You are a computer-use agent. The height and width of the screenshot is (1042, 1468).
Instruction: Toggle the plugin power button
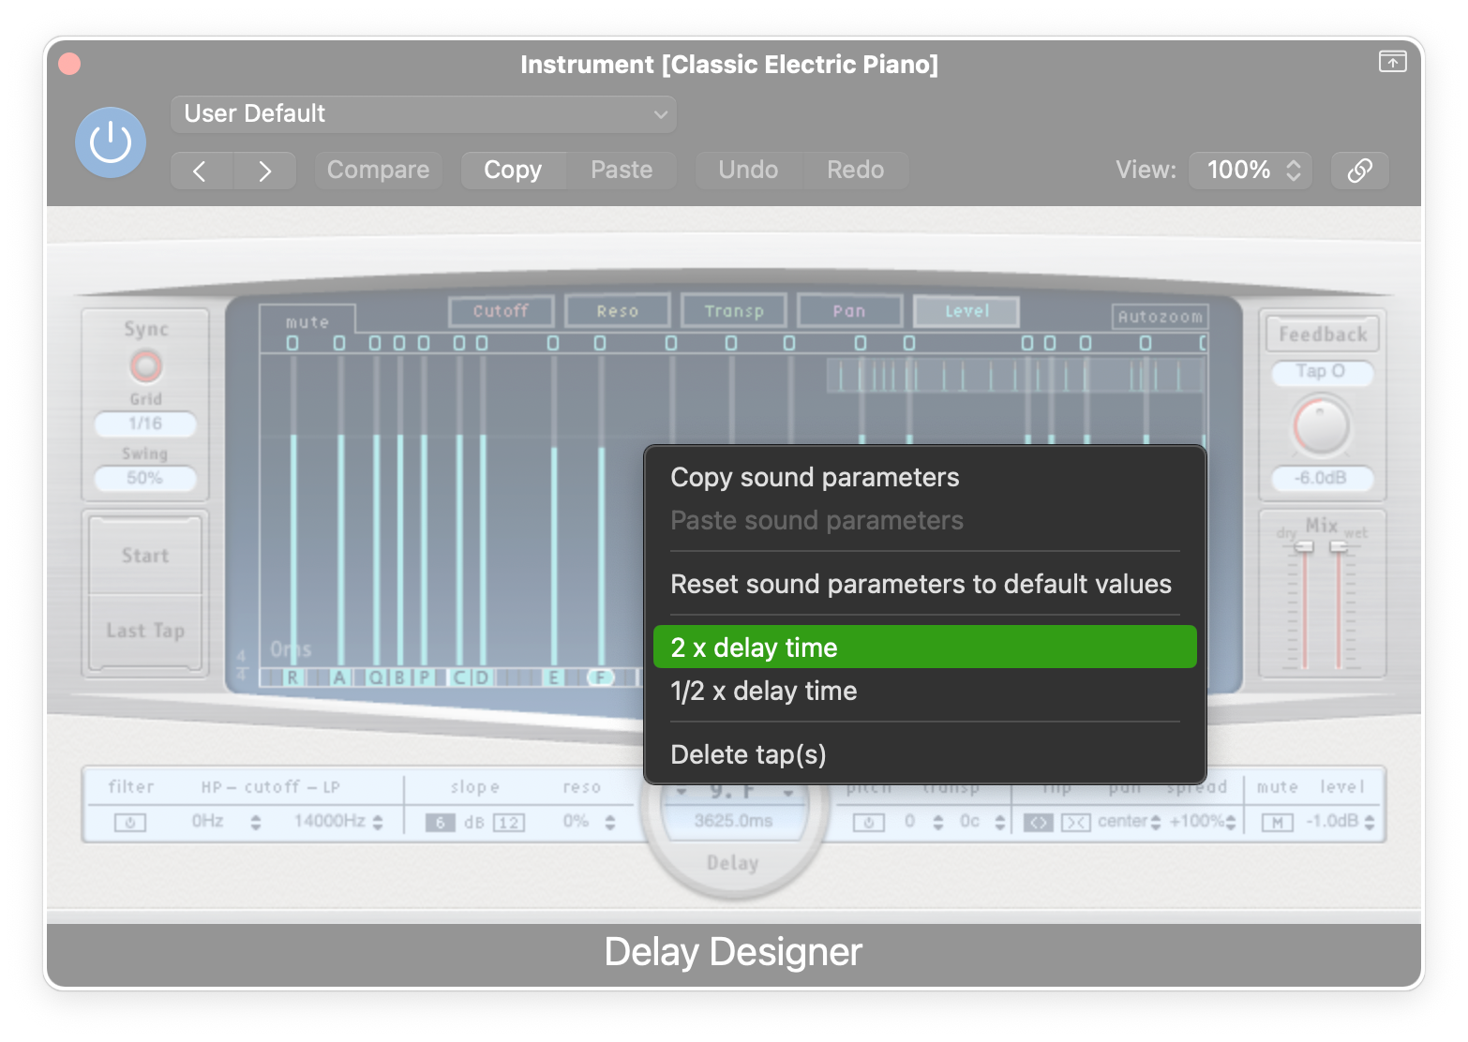tap(111, 142)
